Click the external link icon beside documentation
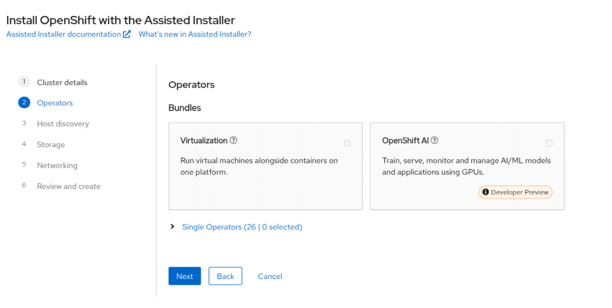The height and width of the screenshot is (308, 612). click(x=127, y=34)
